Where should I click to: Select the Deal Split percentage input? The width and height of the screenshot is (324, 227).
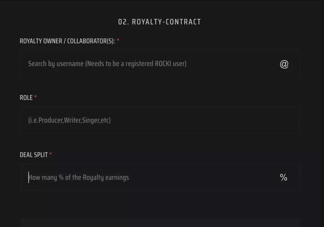150,177
